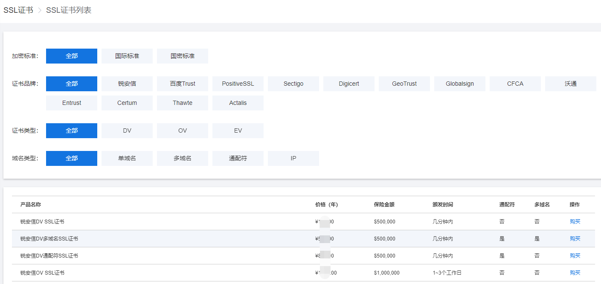Click the 域名类型 filter label
This screenshot has width=601, height=284.
[x=25, y=158]
